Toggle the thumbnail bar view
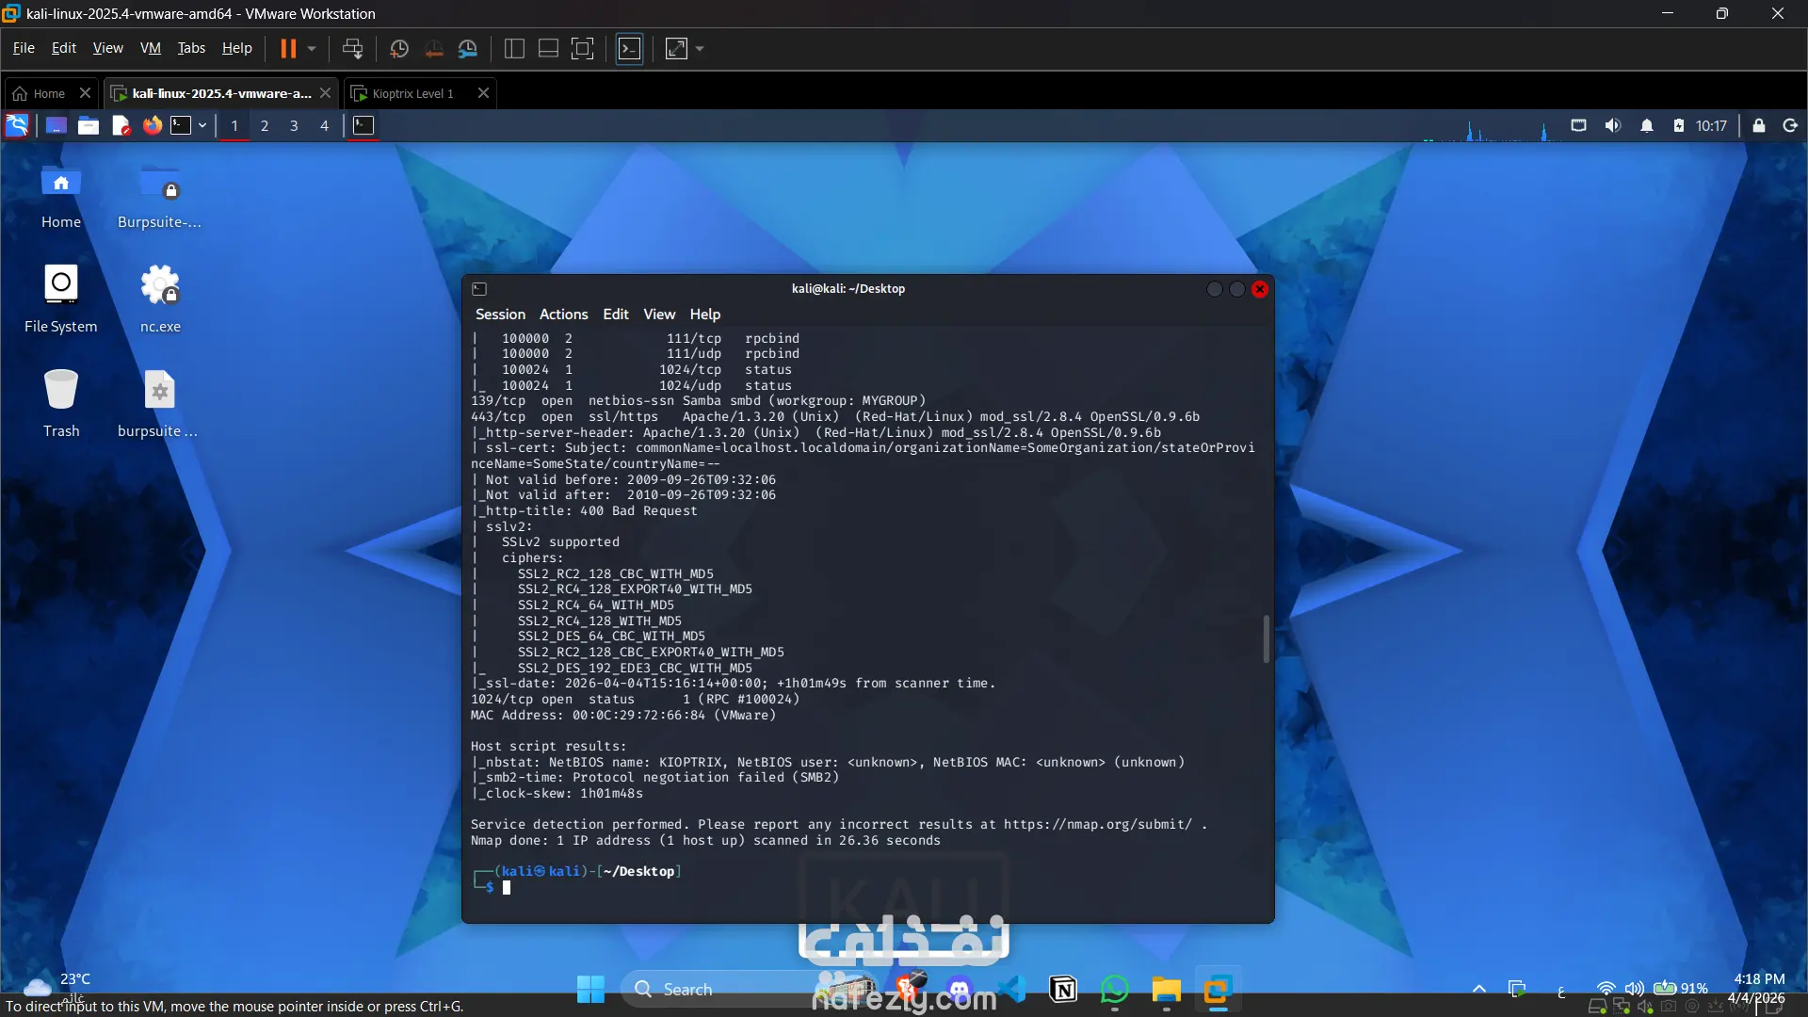1808x1017 pixels. coord(548,48)
